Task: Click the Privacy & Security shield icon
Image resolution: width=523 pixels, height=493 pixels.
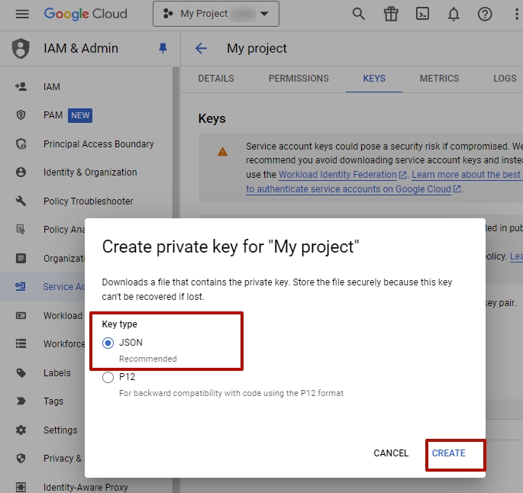Action: 21,459
